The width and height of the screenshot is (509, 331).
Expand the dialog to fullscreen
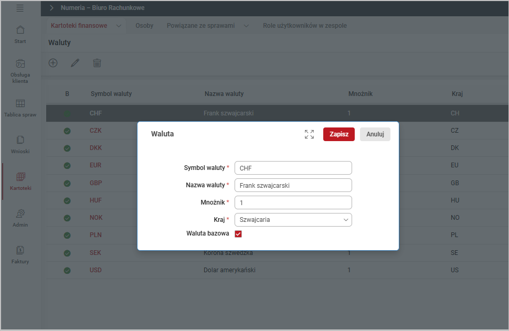pos(309,134)
